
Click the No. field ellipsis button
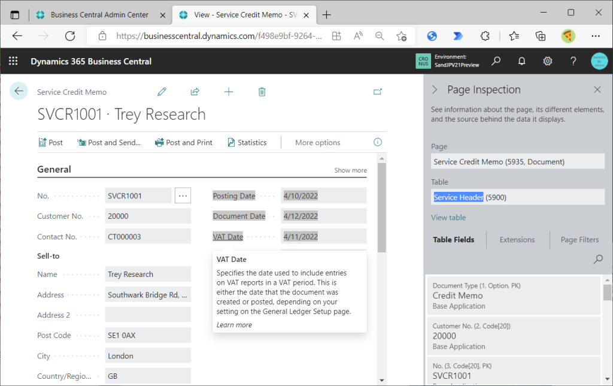tap(183, 195)
